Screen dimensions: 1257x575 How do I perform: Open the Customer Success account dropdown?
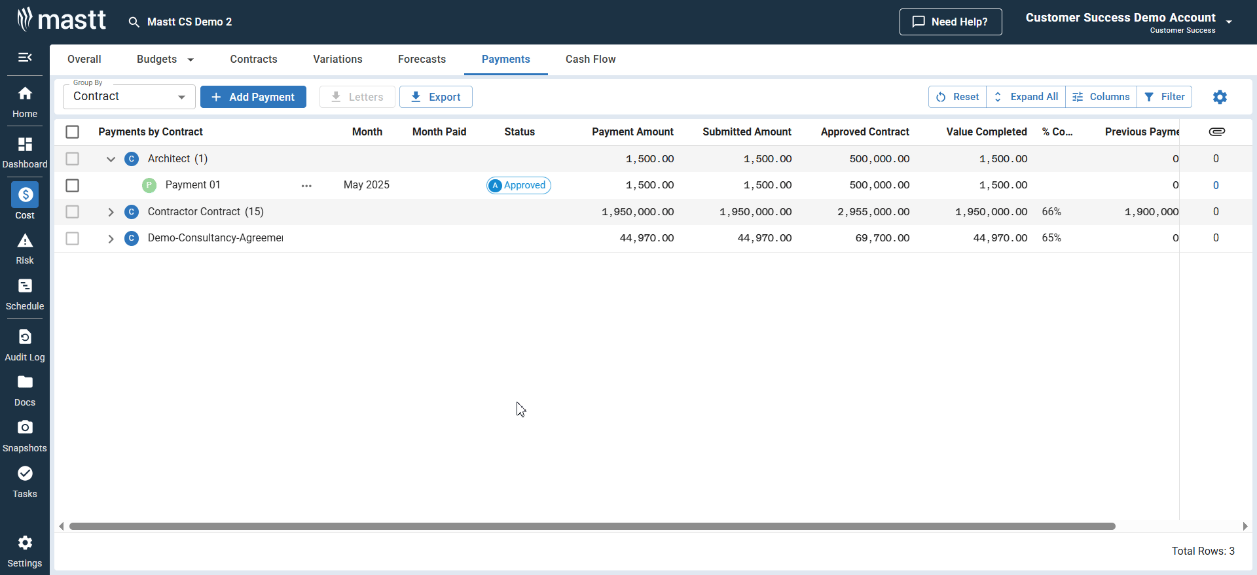point(1229,22)
